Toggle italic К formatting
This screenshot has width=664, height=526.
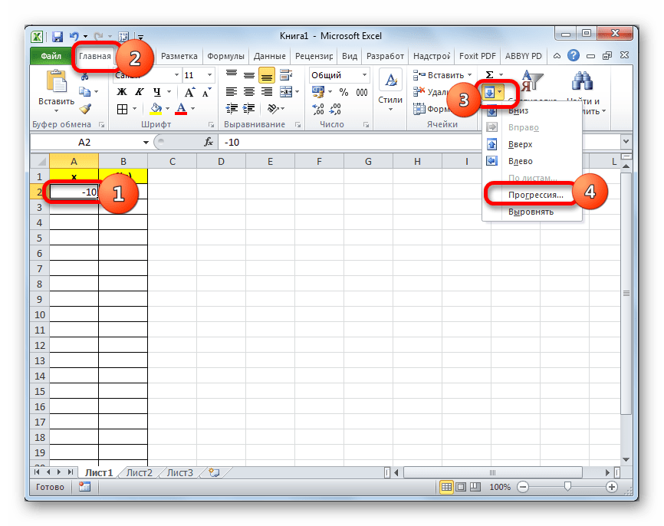coord(139,92)
